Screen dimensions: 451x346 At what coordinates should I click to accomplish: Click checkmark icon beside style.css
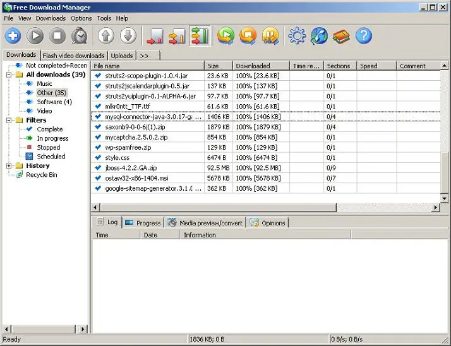coord(98,157)
